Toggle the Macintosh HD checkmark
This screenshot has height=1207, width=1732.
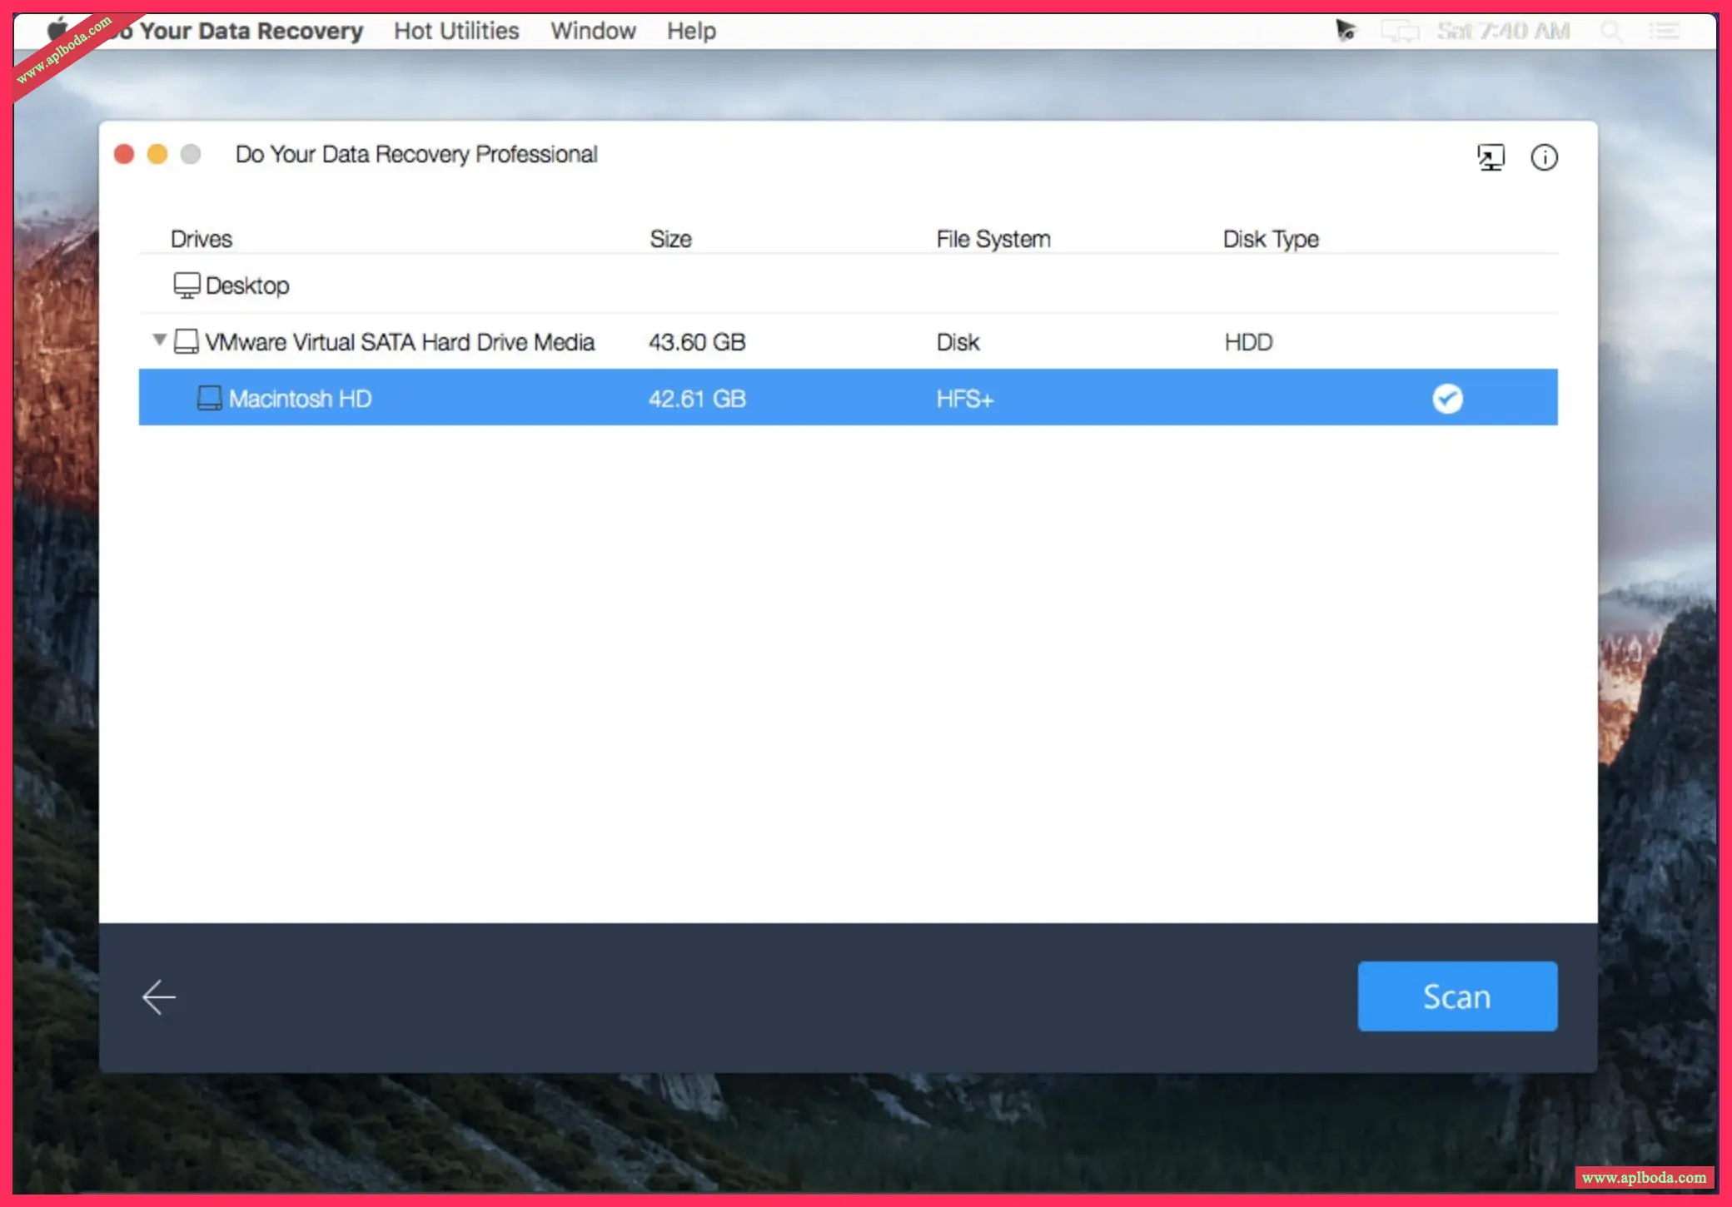click(x=1447, y=398)
